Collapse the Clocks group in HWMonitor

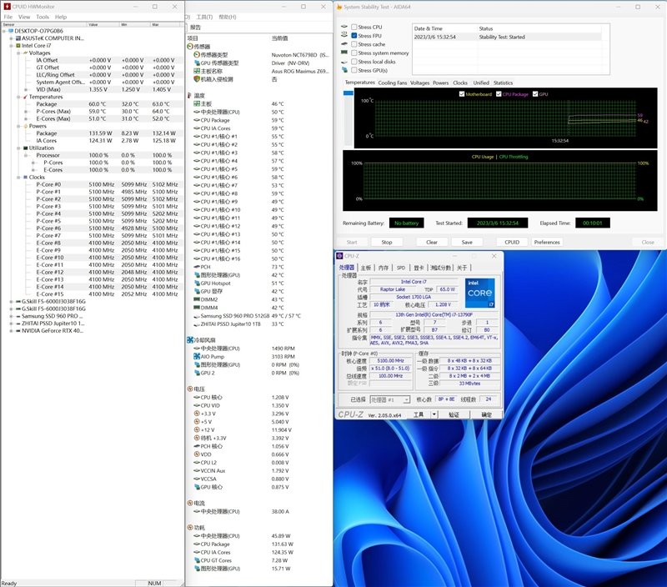tap(18, 177)
